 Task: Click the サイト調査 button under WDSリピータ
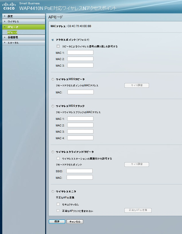coord(137,85)
